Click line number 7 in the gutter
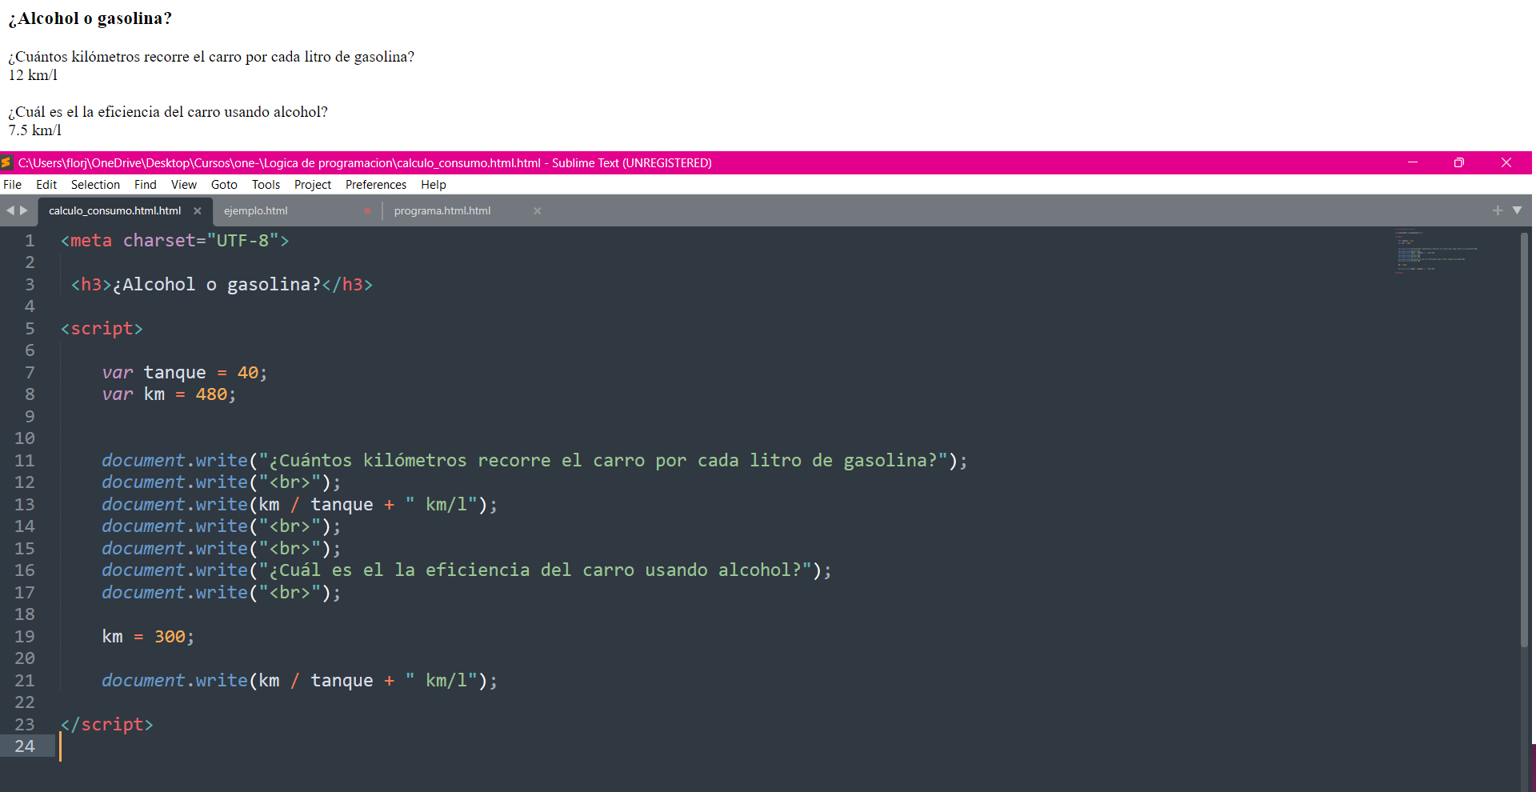The height and width of the screenshot is (792, 1536). coord(30,373)
